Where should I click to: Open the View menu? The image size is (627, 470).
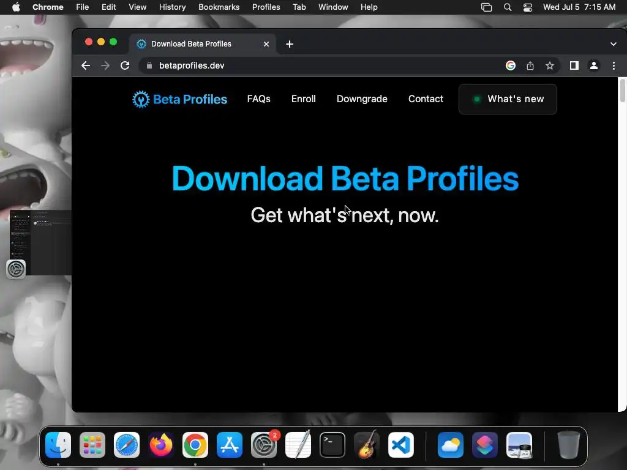click(138, 7)
